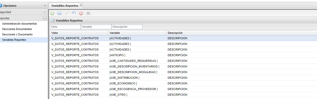Open Variables Reportes in the side menu
The height and width of the screenshot is (99, 317).
[x=14, y=40]
